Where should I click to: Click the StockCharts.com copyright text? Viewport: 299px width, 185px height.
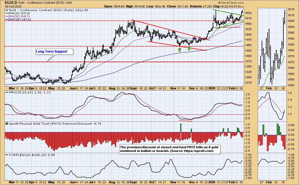(231, 3)
